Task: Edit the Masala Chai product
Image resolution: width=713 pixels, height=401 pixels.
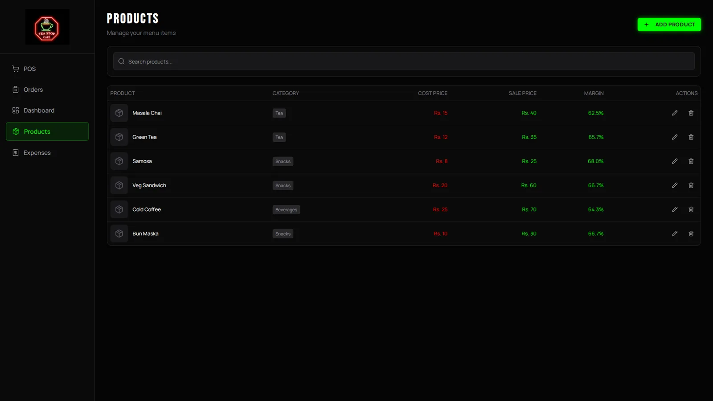Action: [x=675, y=113]
